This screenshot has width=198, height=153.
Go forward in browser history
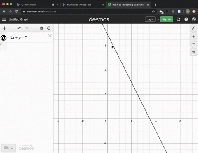[10, 12]
